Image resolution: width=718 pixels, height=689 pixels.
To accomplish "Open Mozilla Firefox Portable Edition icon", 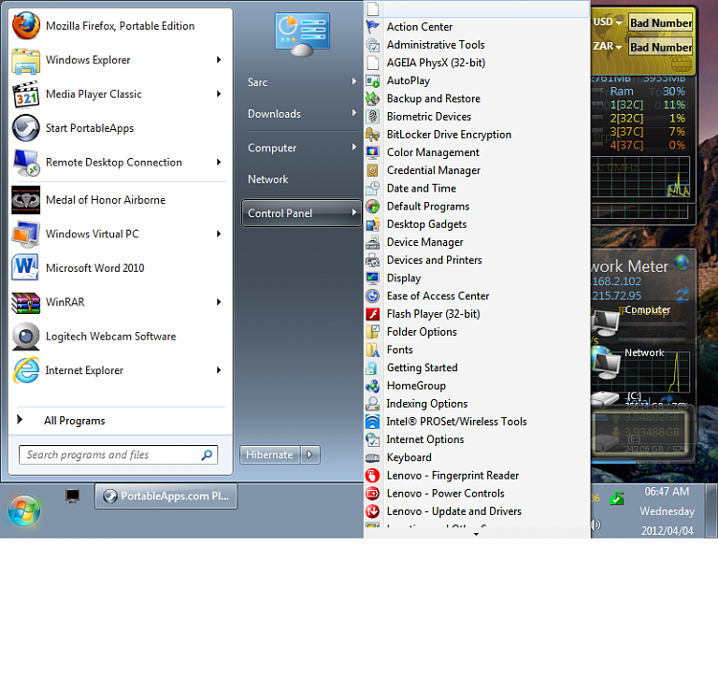I will coord(26,26).
